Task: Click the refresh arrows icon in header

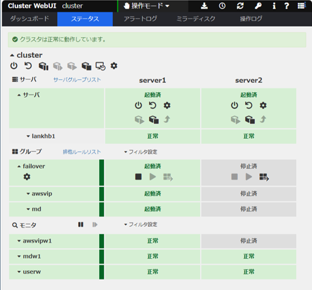Action: pyautogui.click(x=240, y=6)
